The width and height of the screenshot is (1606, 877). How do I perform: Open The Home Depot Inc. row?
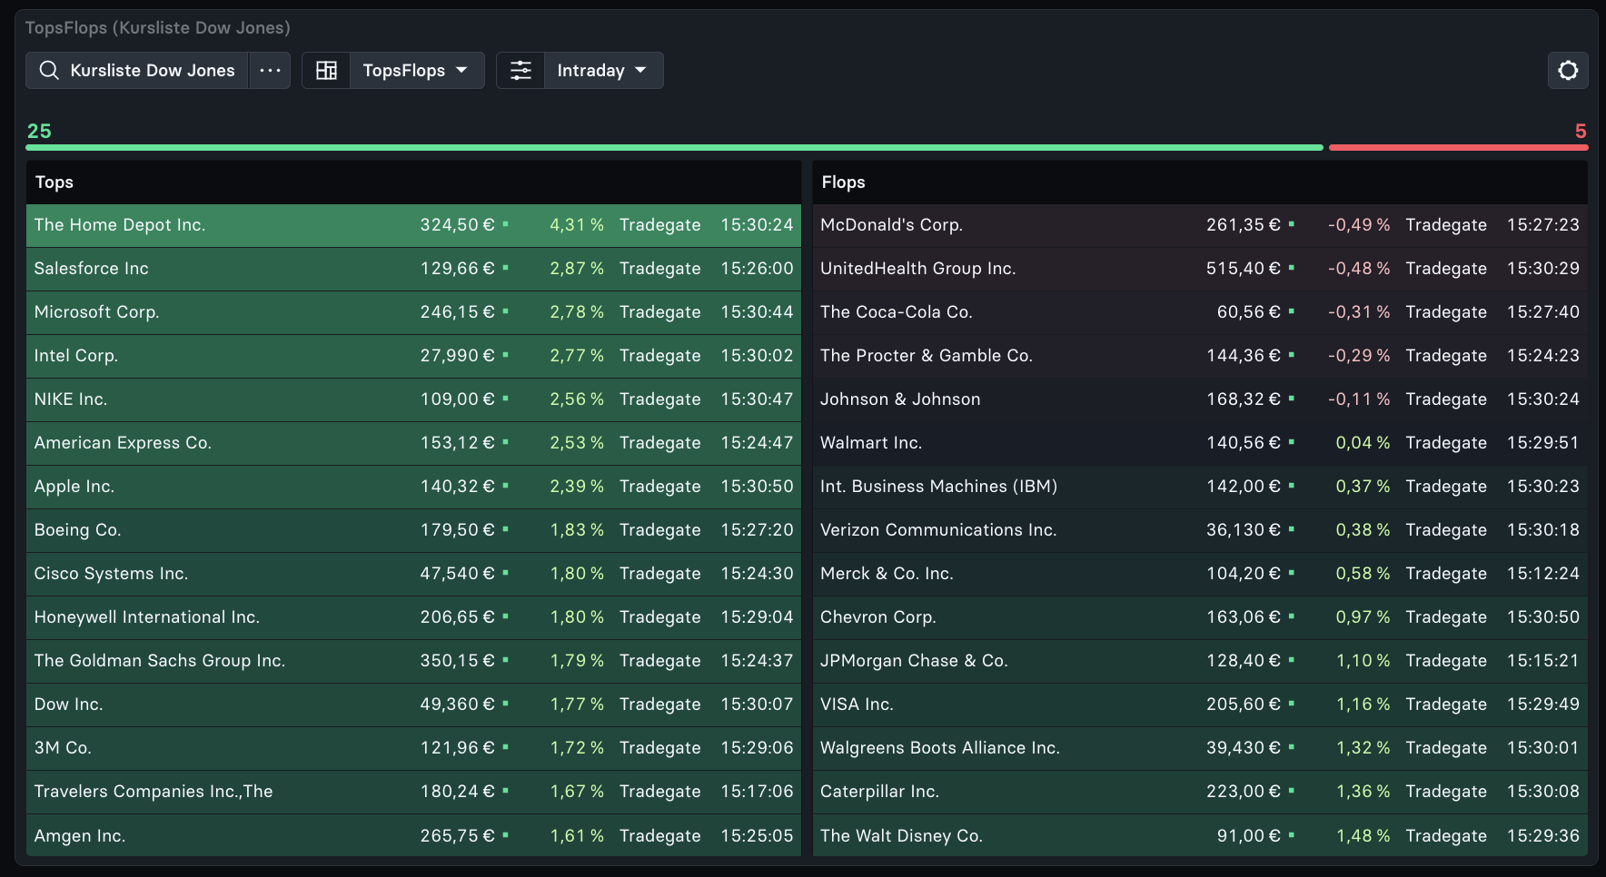pos(413,225)
